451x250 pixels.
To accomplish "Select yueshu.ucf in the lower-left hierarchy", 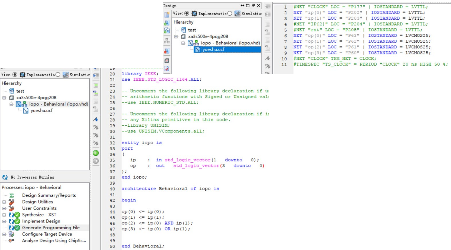I will 41,111.
